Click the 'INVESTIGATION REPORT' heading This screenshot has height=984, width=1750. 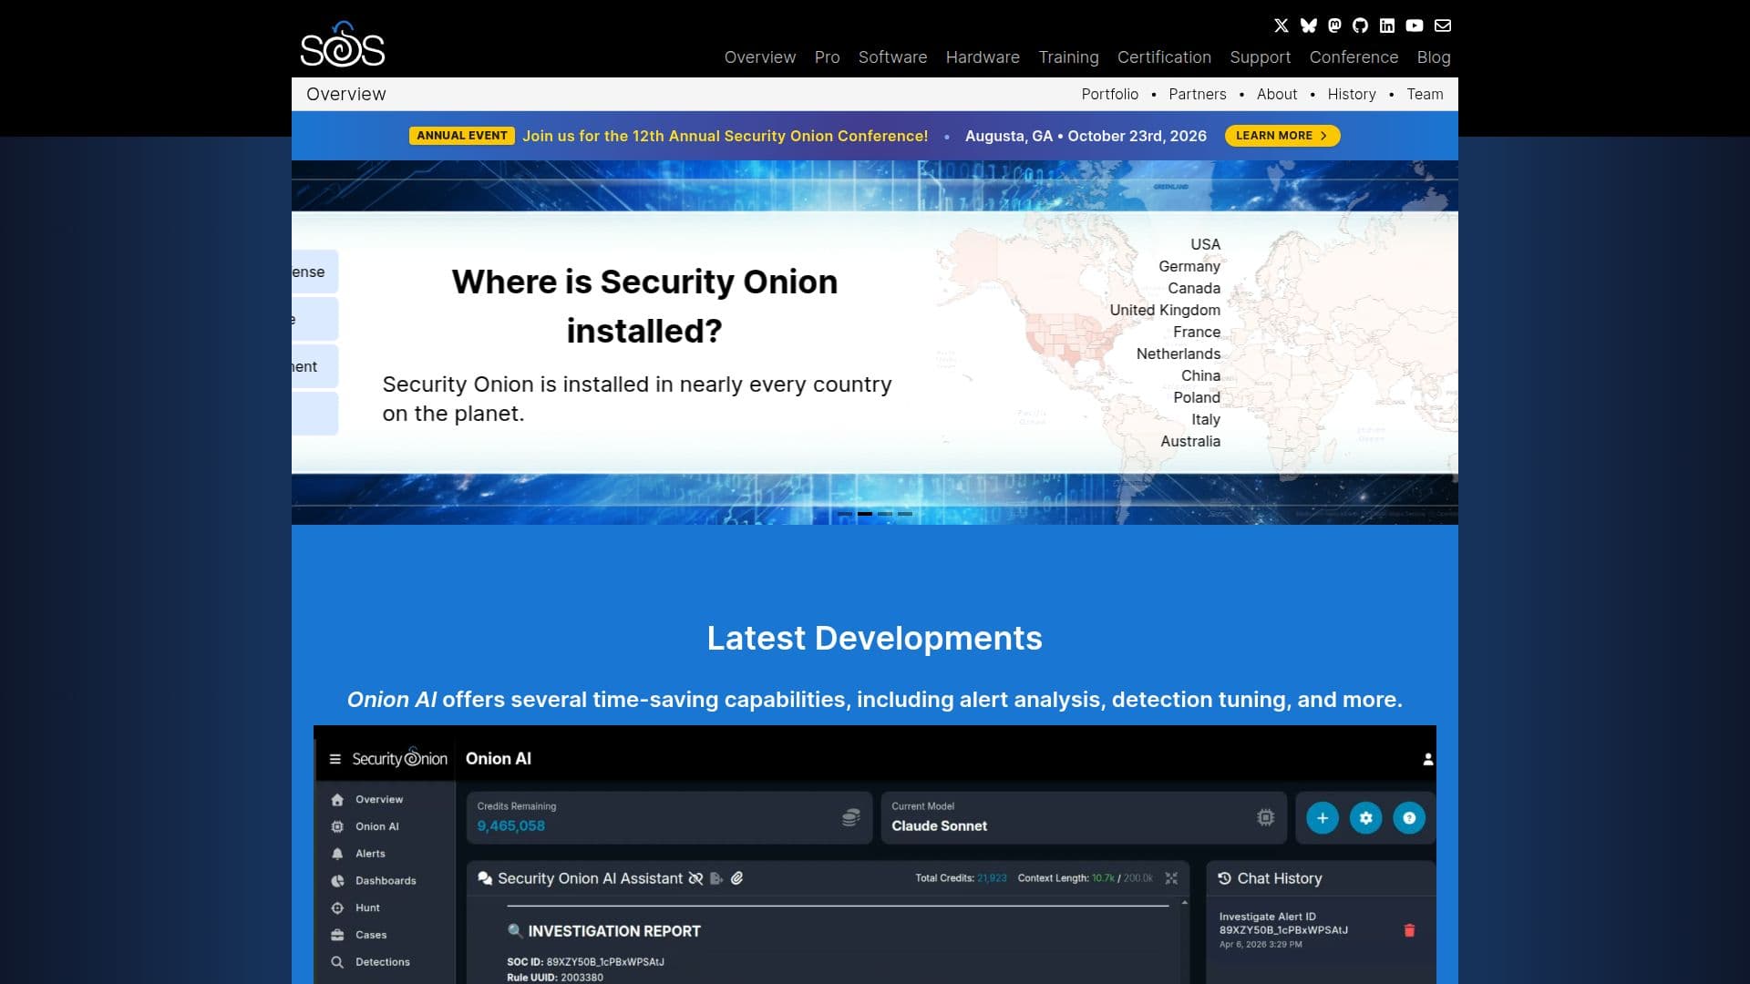click(x=613, y=931)
